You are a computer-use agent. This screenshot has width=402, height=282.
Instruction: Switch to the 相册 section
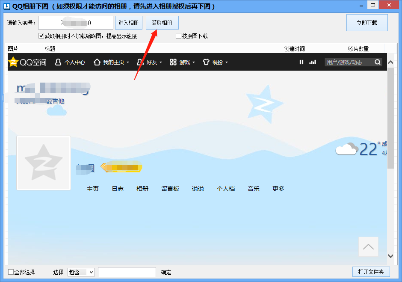[x=142, y=188]
